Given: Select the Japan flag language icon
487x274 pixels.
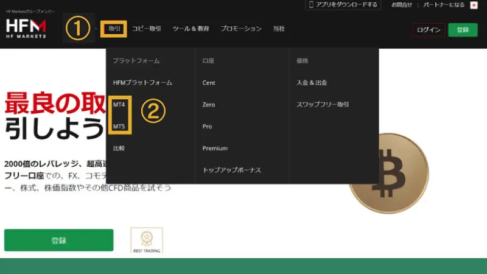Looking at the screenshot, I should pos(474,5).
